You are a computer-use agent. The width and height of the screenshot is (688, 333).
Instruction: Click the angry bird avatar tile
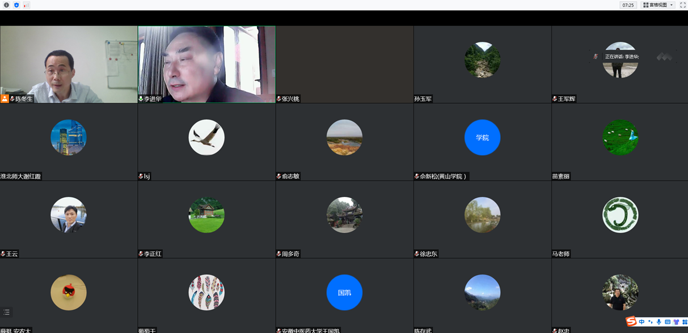[69, 293]
